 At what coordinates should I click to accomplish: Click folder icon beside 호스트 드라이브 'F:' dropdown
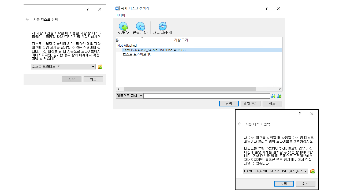point(100,67)
